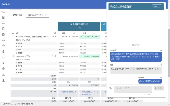Click the ¥2,500,000 total cell

[73, 85]
